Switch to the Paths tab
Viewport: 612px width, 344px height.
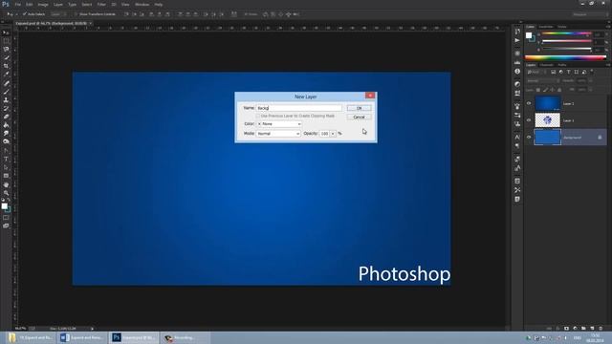pos(562,65)
